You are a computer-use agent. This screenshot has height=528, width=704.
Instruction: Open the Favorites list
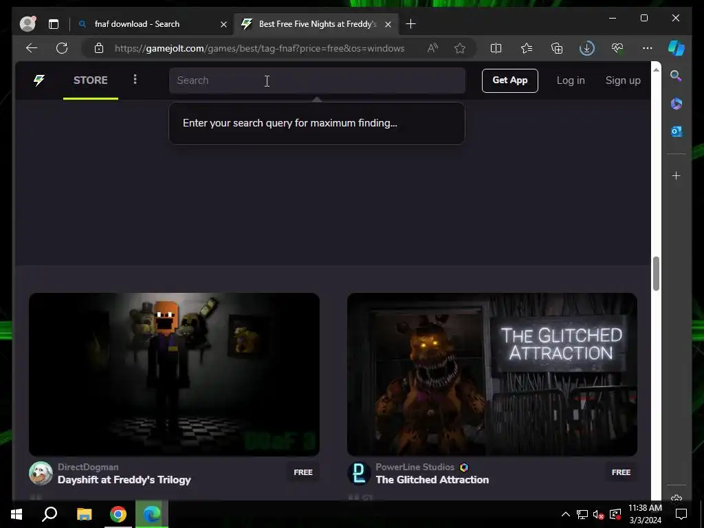coord(526,48)
